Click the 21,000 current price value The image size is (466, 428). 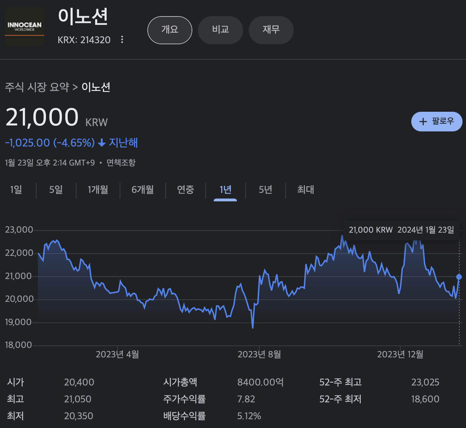tap(42, 117)
